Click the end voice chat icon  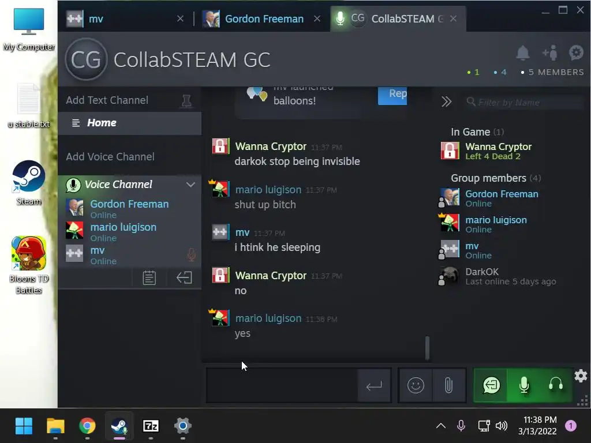[491, 385]
